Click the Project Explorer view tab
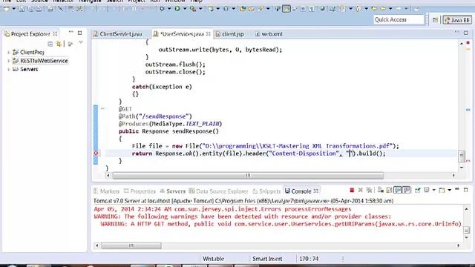Viewport: 475px width, 267px height. (30, 34)
